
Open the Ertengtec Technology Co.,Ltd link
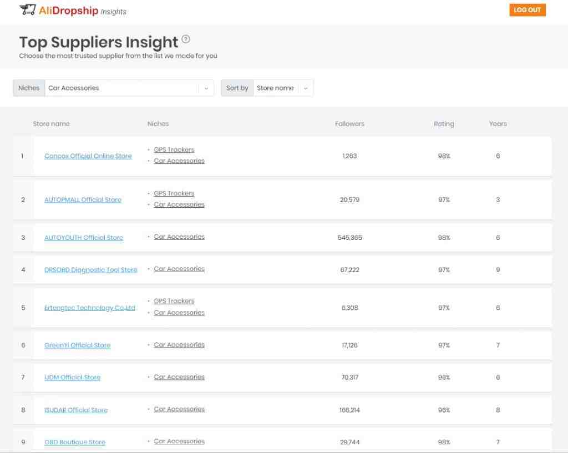(x=89, y=308)
